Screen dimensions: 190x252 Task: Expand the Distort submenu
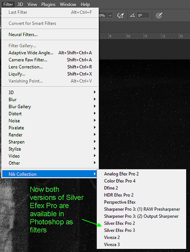(x=50, y=114)
